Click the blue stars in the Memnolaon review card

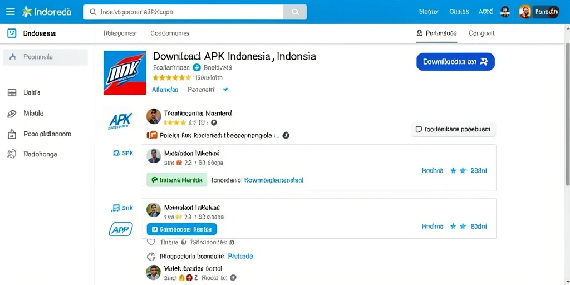pos(458,226)
